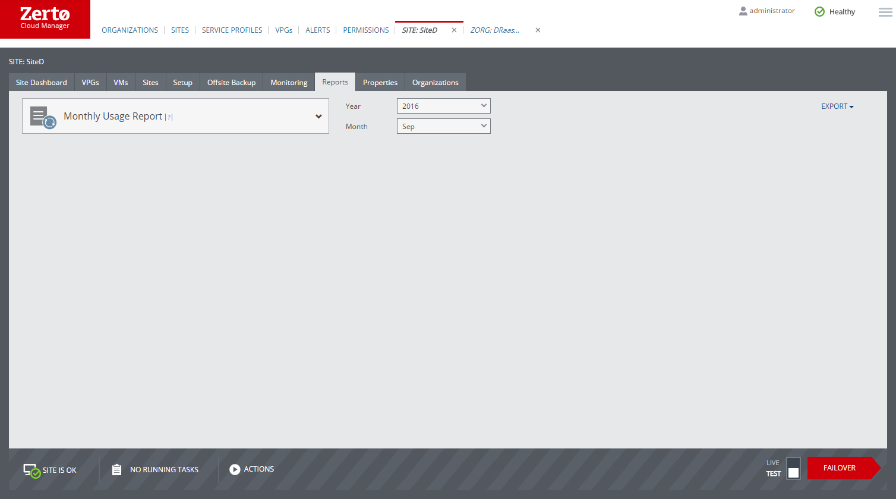Screen dimensions: 896x499
Task: Switch to the Sites site tab
Action: (x=150, y=82)
